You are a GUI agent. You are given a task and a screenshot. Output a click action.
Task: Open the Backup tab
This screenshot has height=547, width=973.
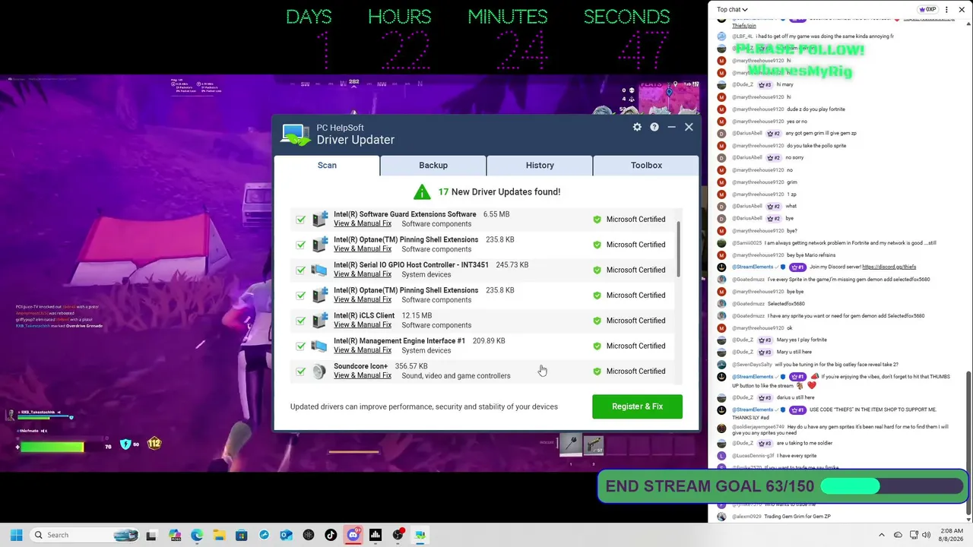click(x=433, y=165)
